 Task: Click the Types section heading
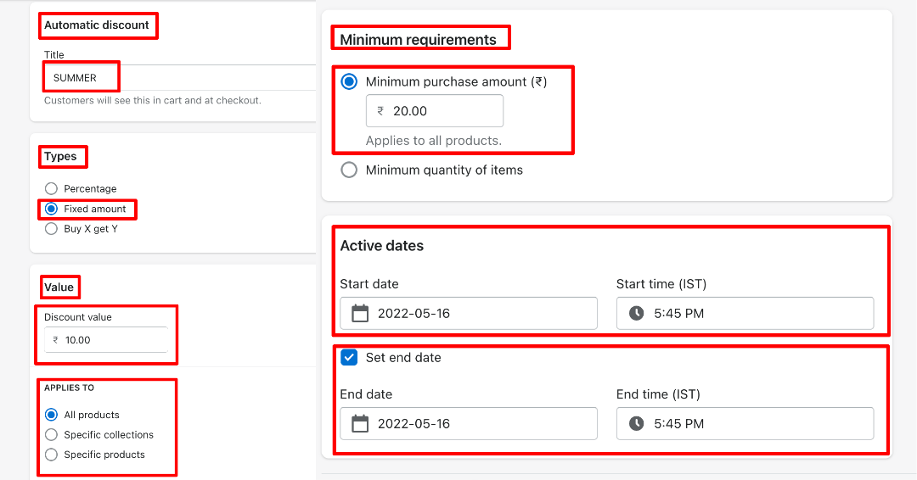(60, 157)
